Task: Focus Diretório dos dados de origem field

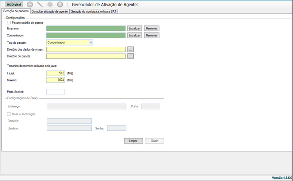Action: tap(86, 49)
